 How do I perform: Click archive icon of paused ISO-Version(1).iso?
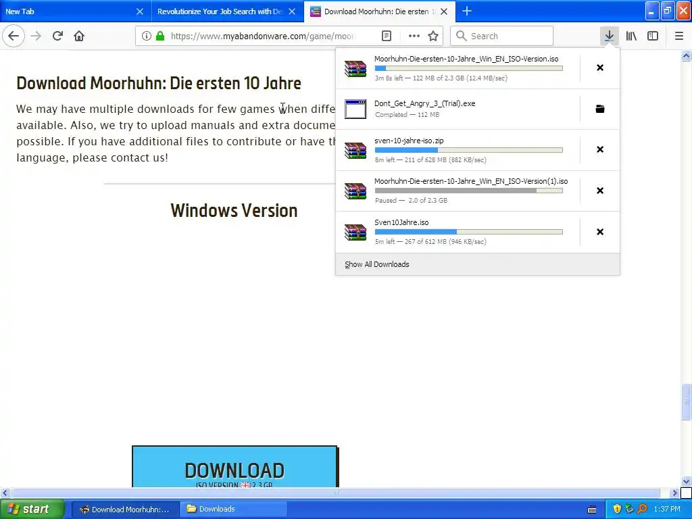point(355,191)
